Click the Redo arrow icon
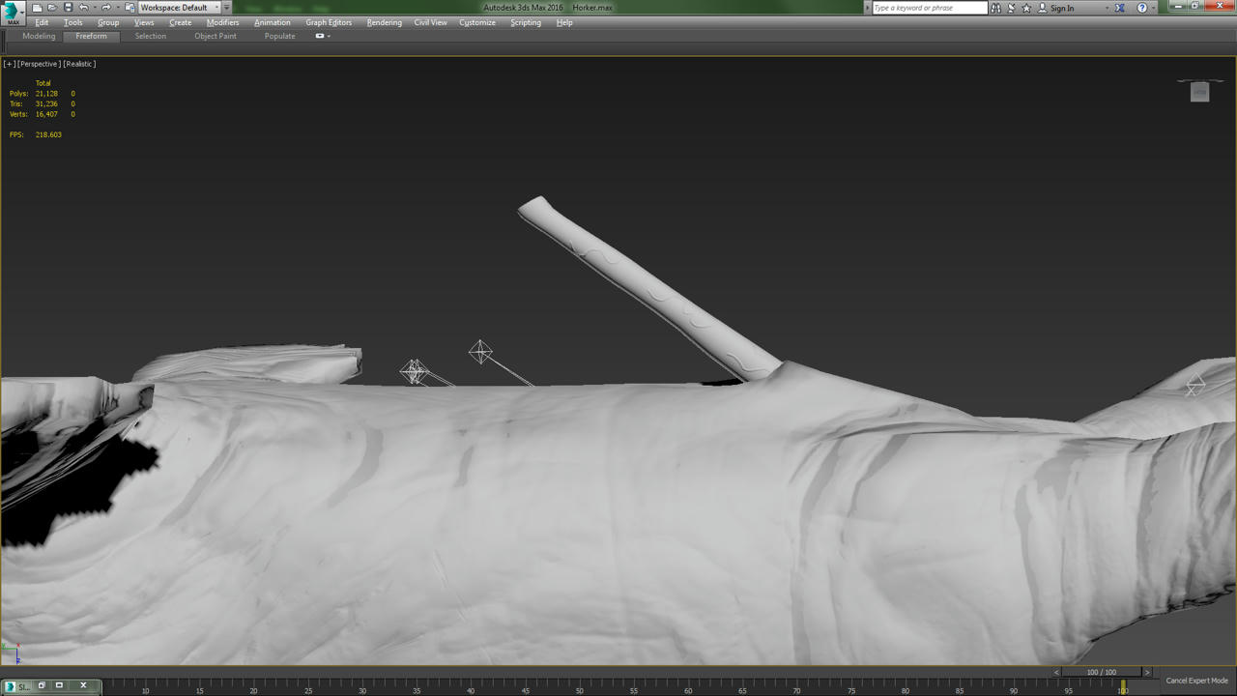The width and height of the screenshot is (1237, 696). (x=106, y=8)
